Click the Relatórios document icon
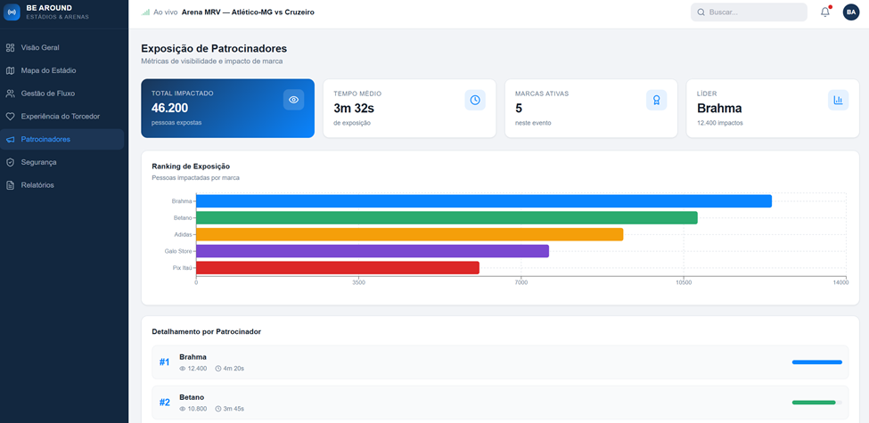This screenshot has height=423, width=869. pyautogui.click(x=10, y=185)
